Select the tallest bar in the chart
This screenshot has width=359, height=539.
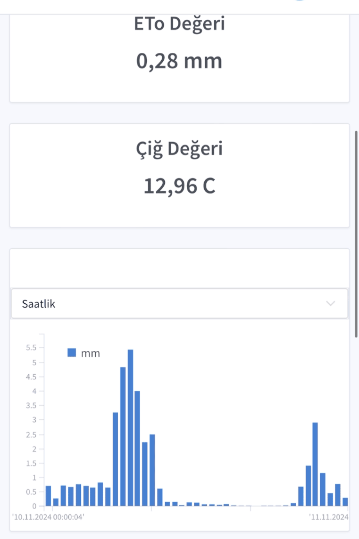tap(130, 428)
